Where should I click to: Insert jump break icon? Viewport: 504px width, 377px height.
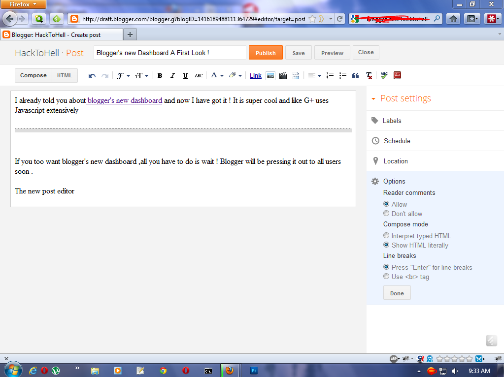[296, 76]
